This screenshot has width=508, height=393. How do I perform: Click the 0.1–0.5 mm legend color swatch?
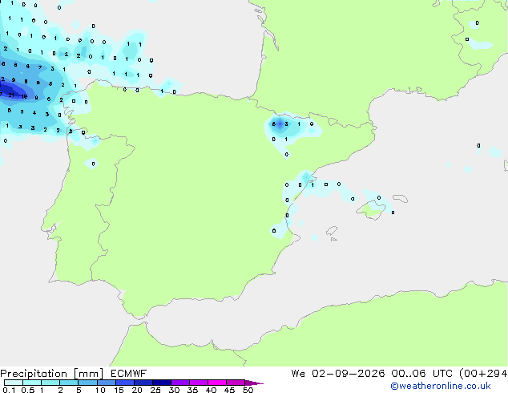tap(14, 383)
